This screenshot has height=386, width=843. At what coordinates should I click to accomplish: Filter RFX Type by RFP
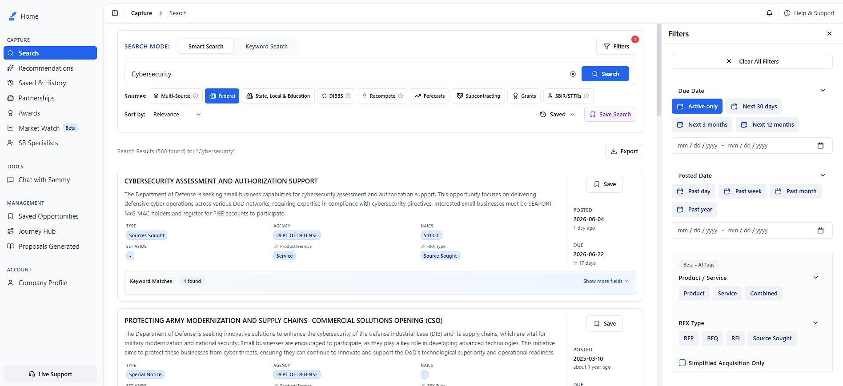point(689,338)
